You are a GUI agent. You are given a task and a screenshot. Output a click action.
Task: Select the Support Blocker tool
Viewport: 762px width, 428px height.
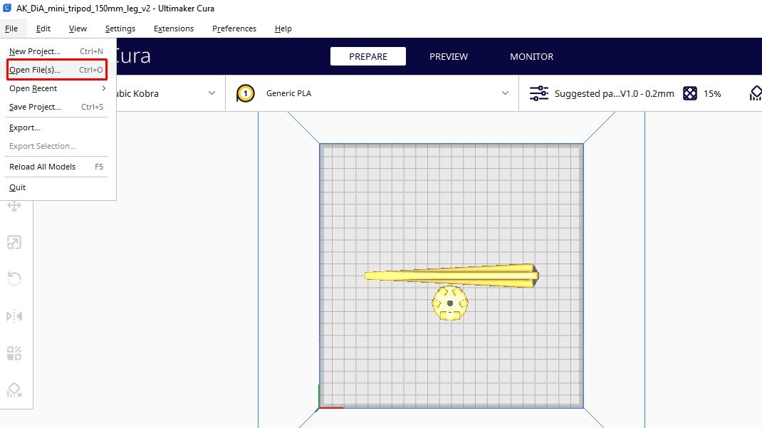pyautogui.click(x=14, y=390)
